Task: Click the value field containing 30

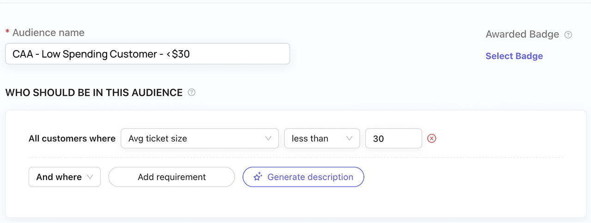Action: 393,138
